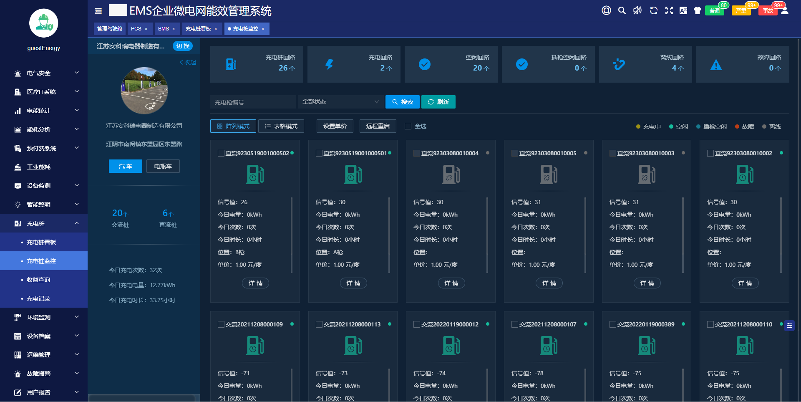Viewport: 801px width, 402px height.
Task: Click the mute sound icon in header
Action: 637,10
